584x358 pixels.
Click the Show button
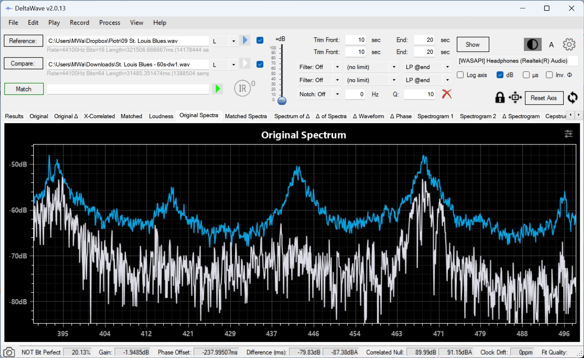tap(473, 44)
